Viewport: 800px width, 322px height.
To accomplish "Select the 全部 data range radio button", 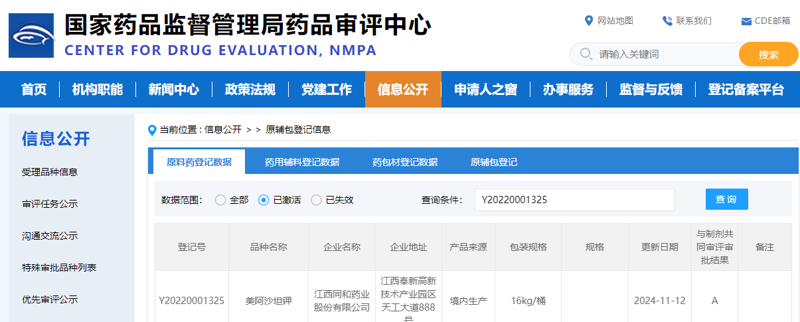I will 220,200.
